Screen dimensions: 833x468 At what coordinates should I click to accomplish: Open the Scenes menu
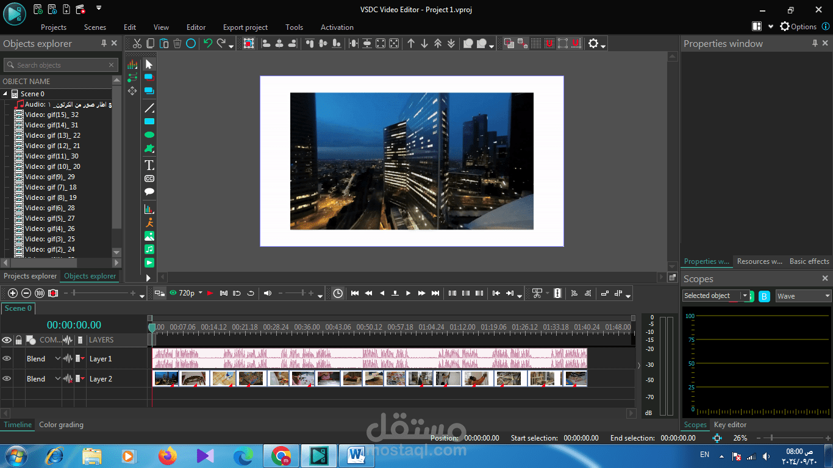(x=95, y=27)
